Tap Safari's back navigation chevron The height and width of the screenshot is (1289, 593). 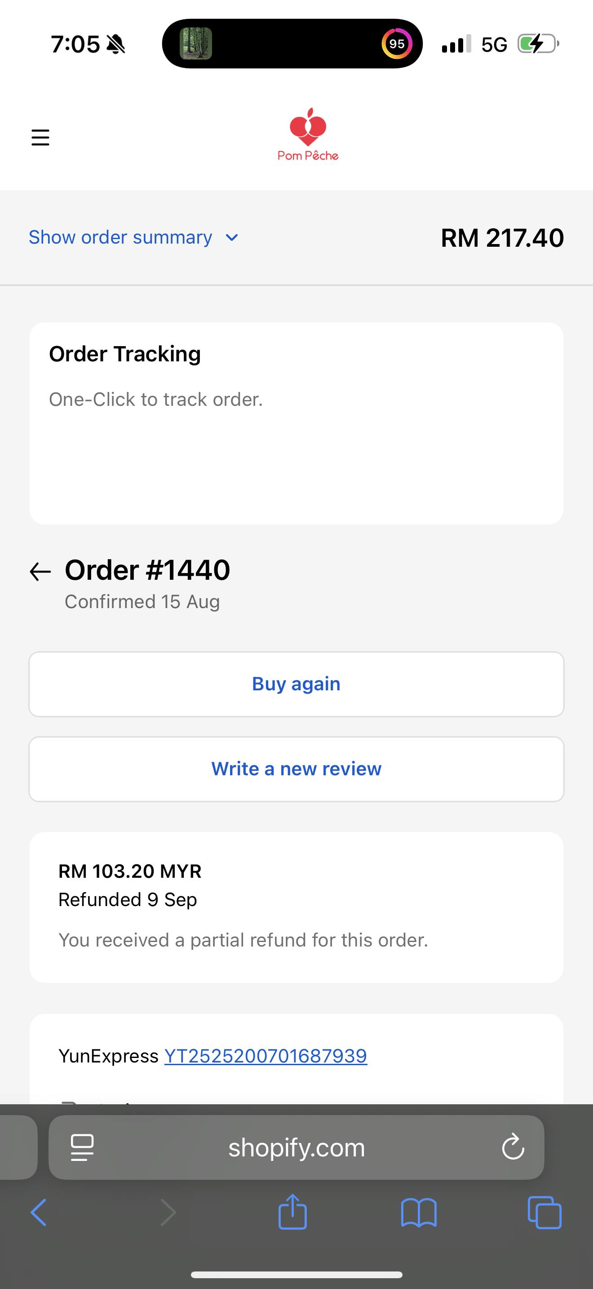(x=39, y=1213)
